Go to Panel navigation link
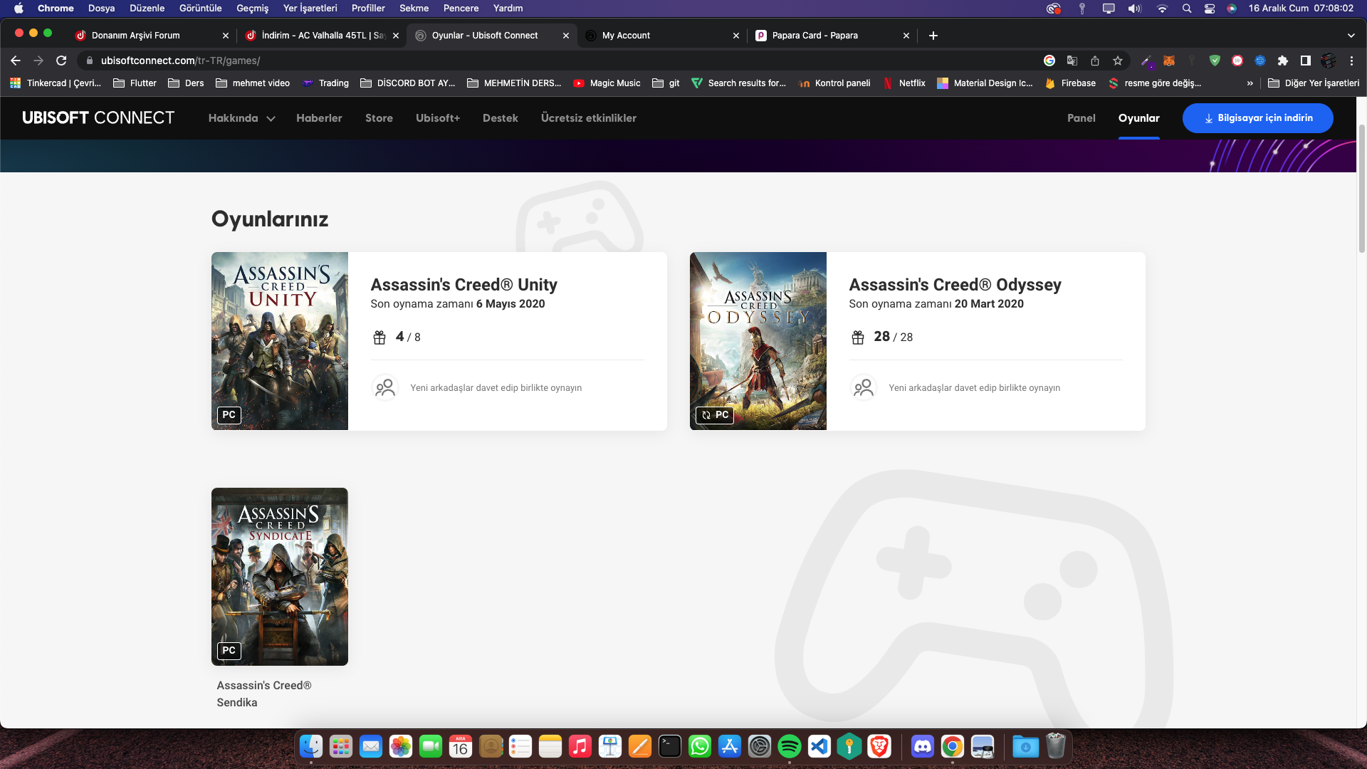 pos(1081,118)
